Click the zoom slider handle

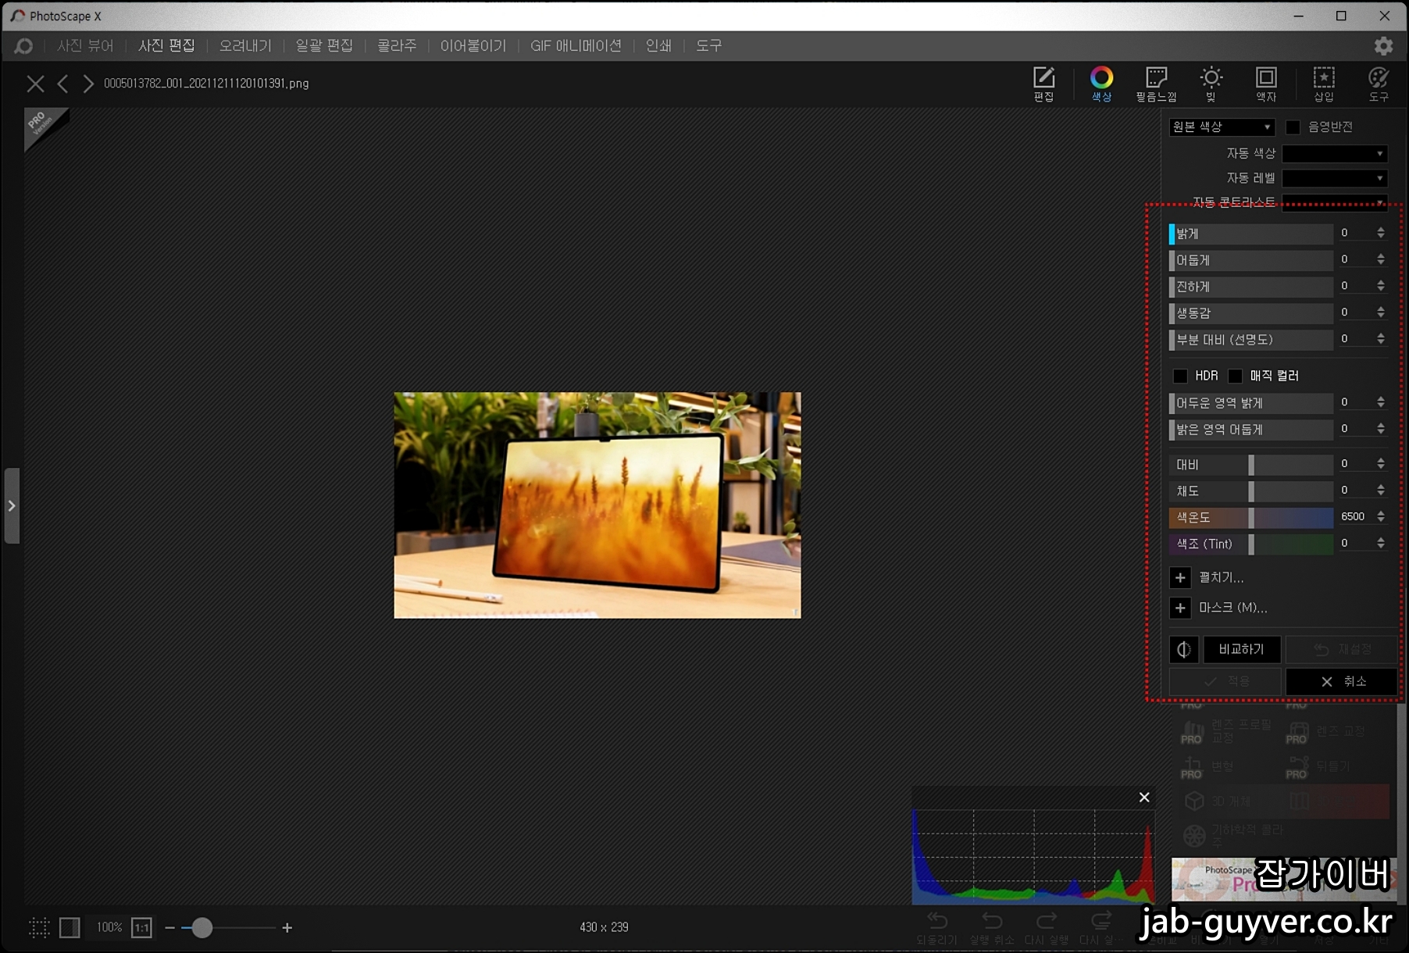click(202, 927)
